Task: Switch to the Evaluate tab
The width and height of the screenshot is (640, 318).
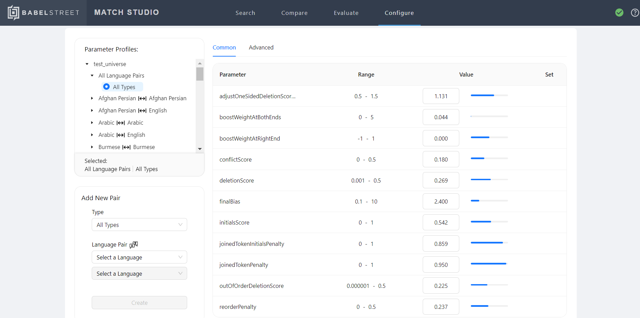Action: 346,13
